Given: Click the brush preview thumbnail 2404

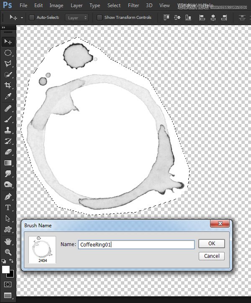Looking at the screenshot, I should pyautogui.click(x=42, y=249).
